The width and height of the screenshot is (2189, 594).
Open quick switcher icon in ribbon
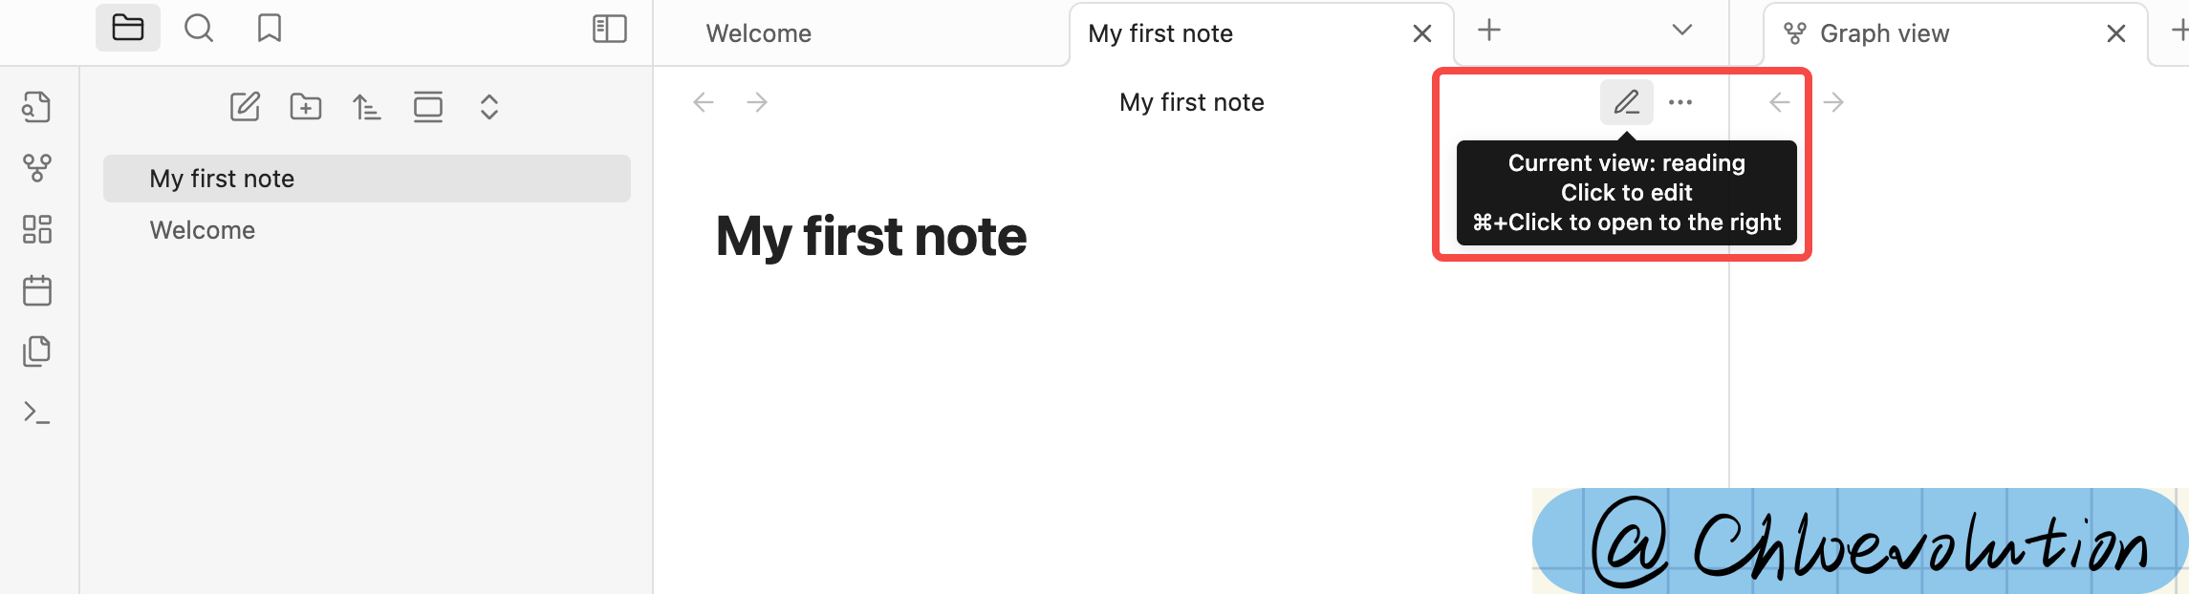37,107
